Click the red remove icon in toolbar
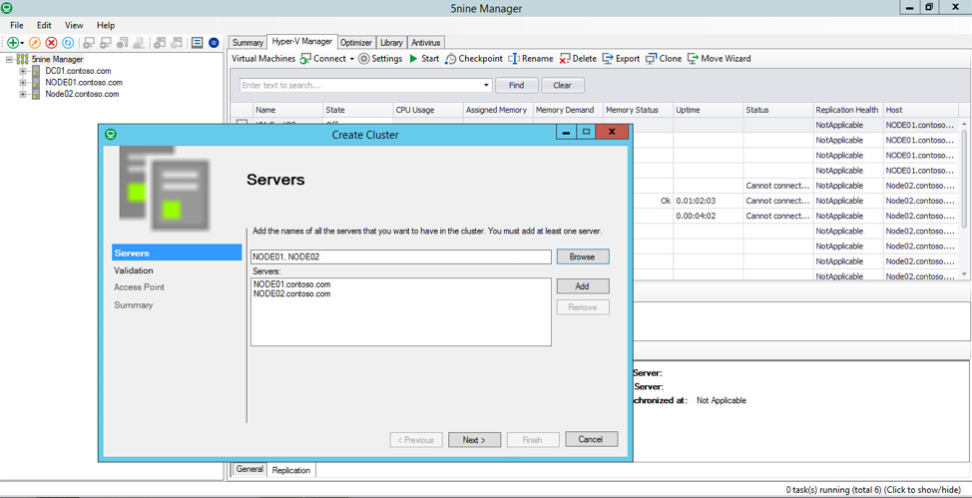 point(51,43)
